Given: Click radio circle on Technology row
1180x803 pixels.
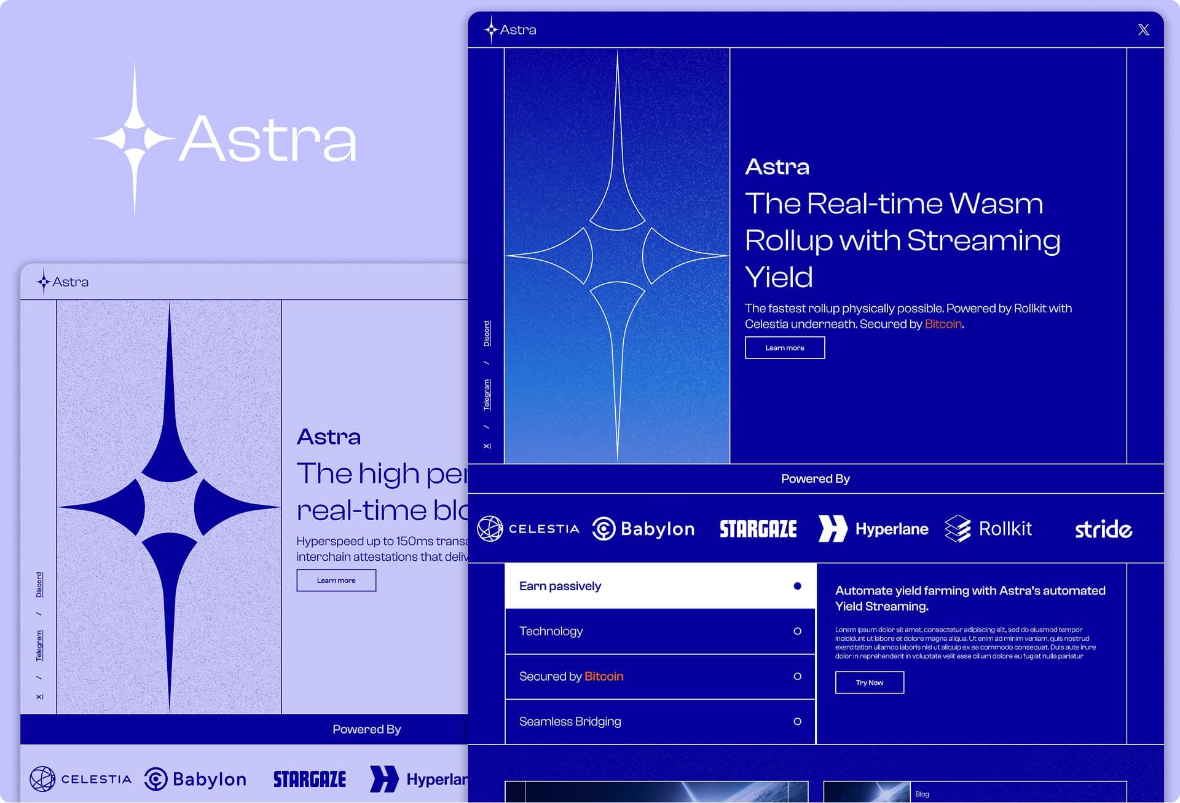Looking at the screenshot, I should (797, 631).
